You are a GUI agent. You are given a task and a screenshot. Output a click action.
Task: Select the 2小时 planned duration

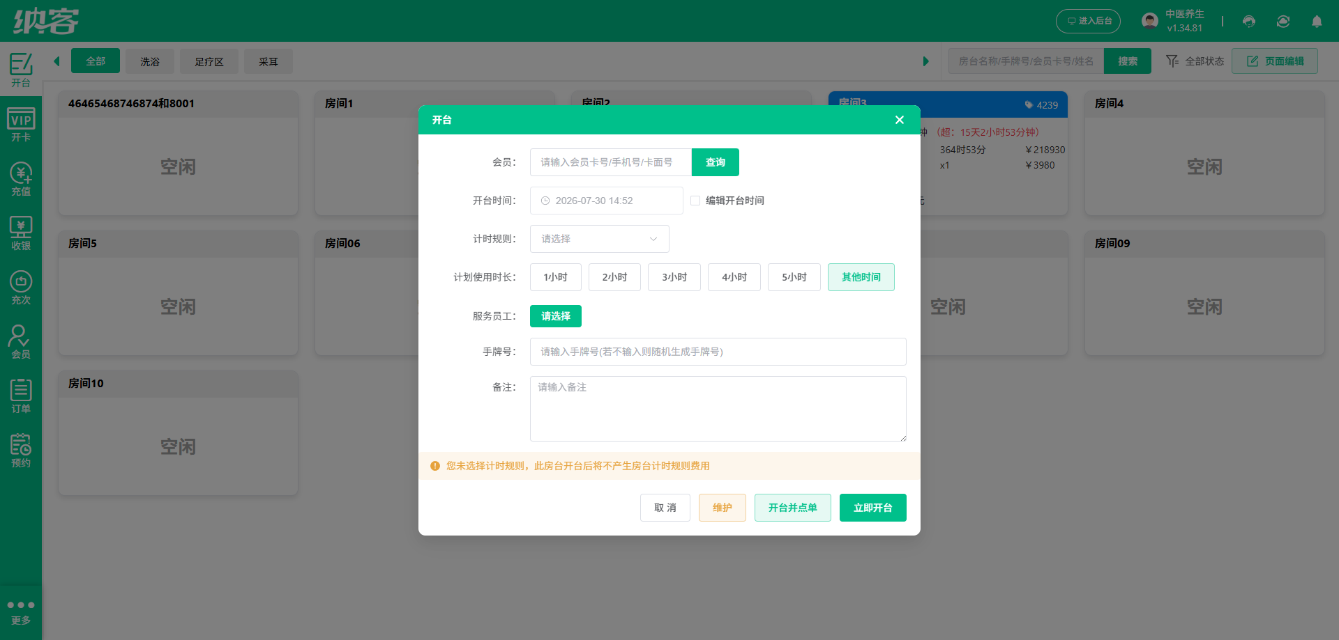point(614,277)
